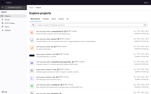151x94 pixels.
Task: Open the rvsw project link
Action: (x=46, y=69)
